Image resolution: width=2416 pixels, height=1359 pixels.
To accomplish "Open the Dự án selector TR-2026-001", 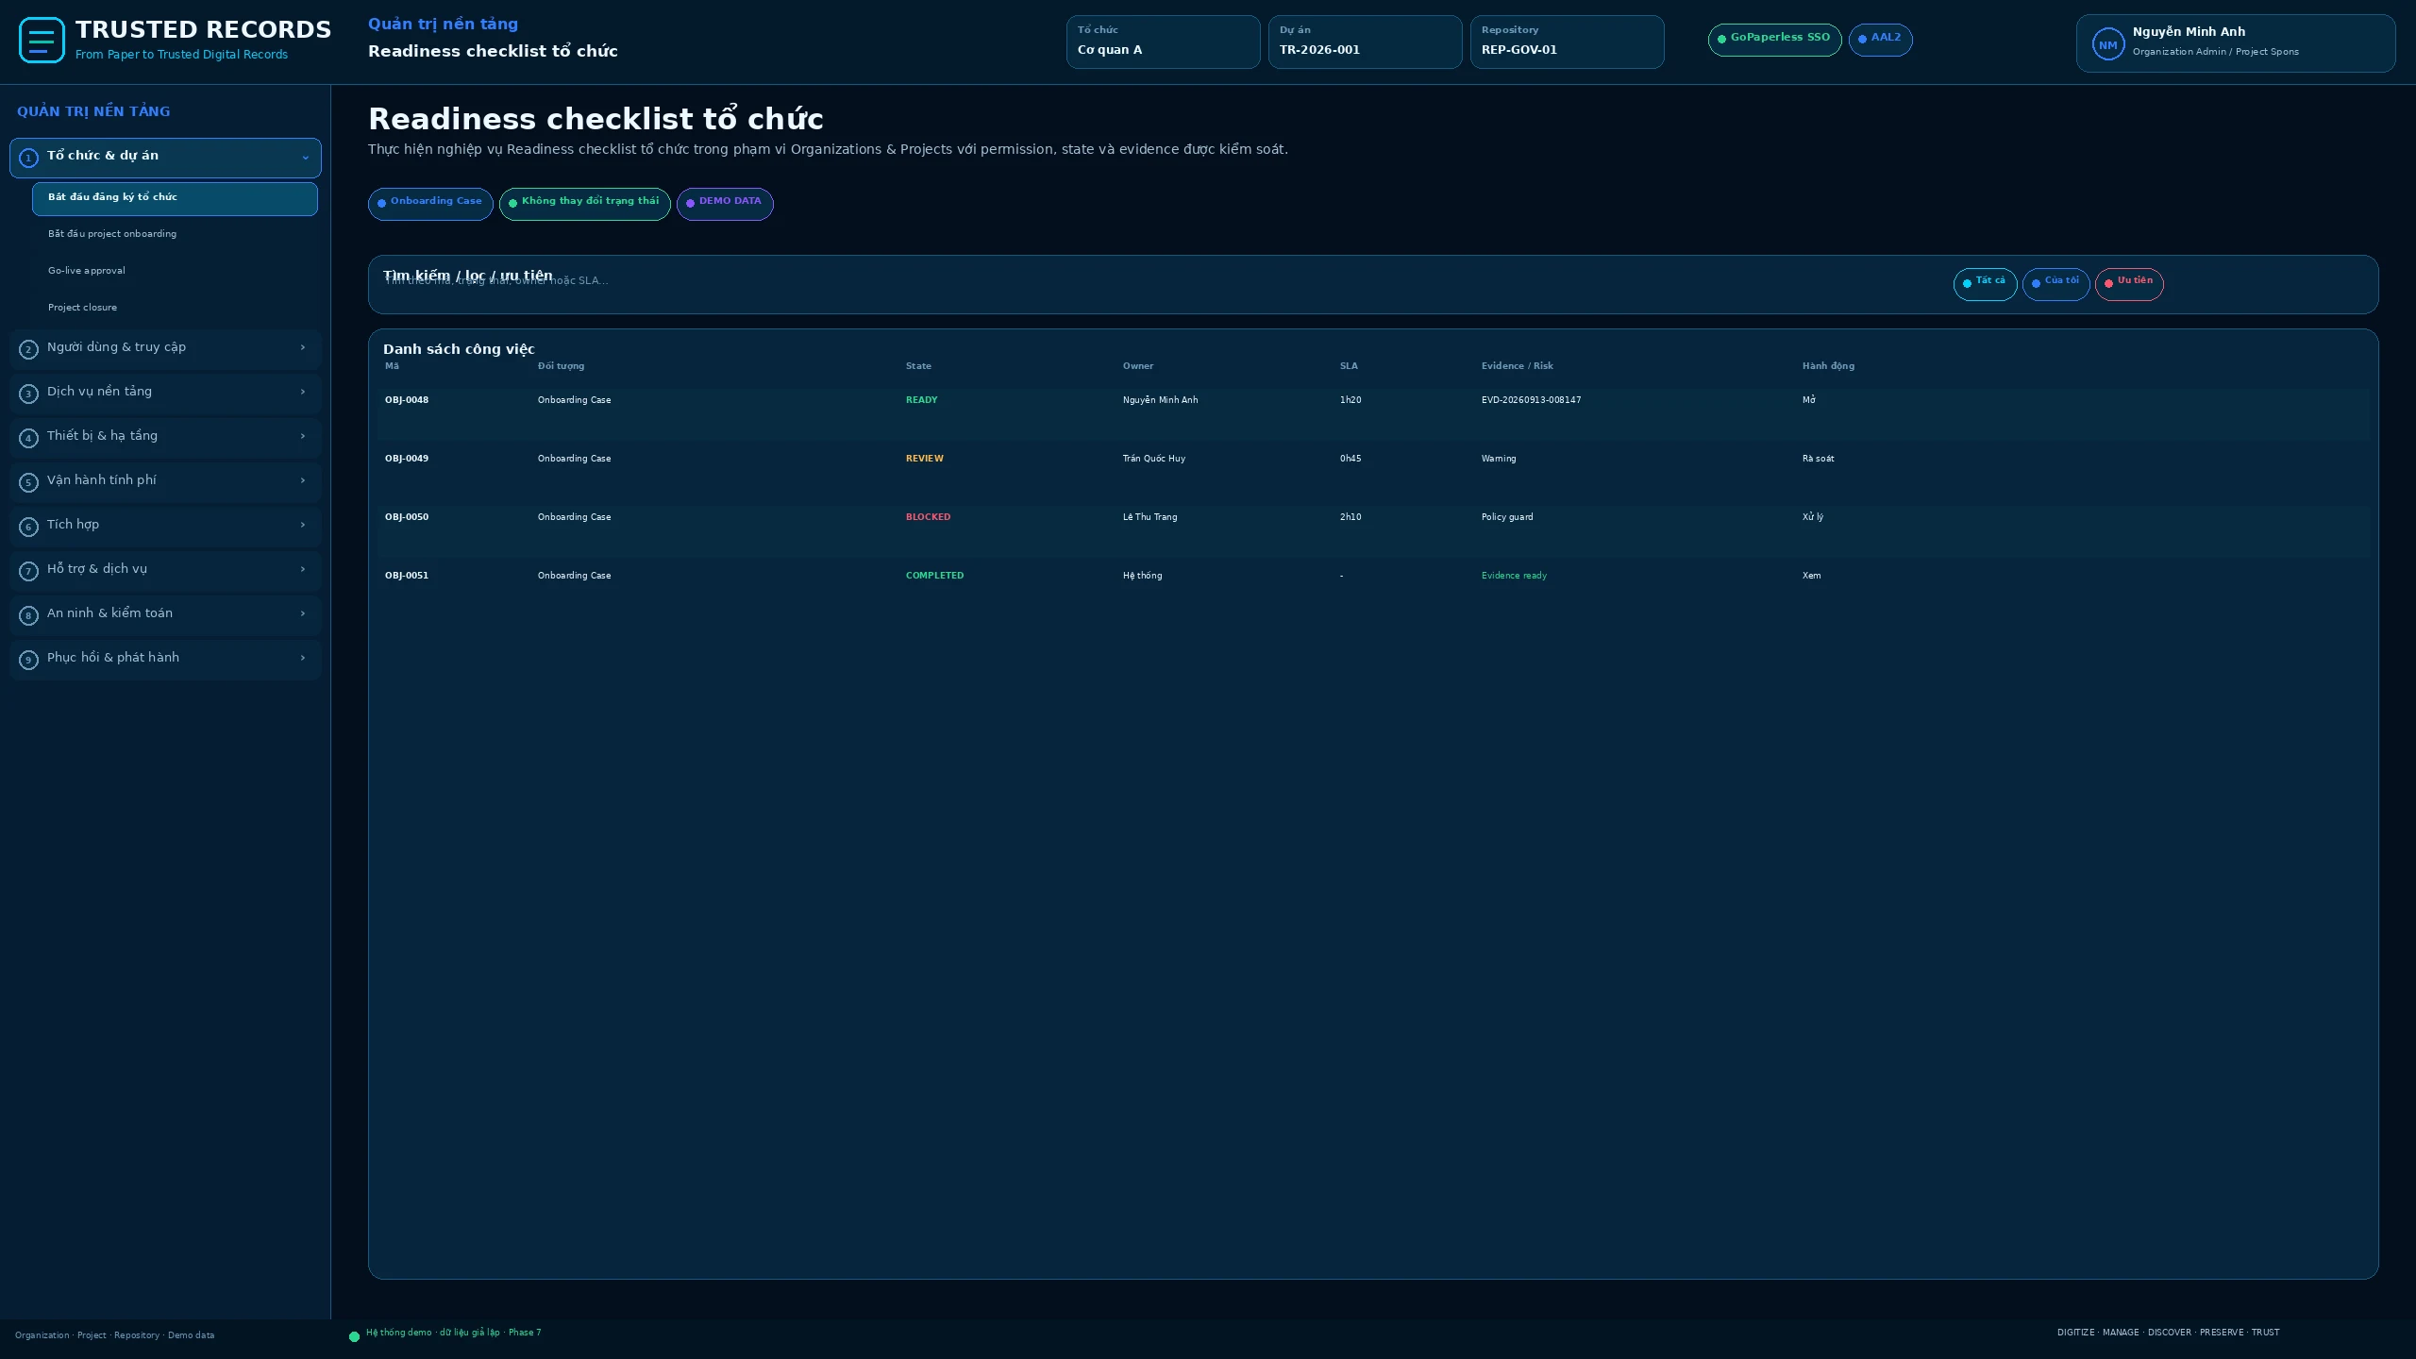I will tap(1365, 42).
